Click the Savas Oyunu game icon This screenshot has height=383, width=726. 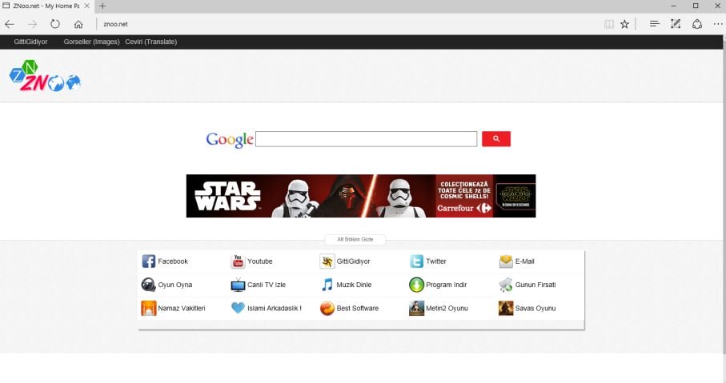coord(506,308)
